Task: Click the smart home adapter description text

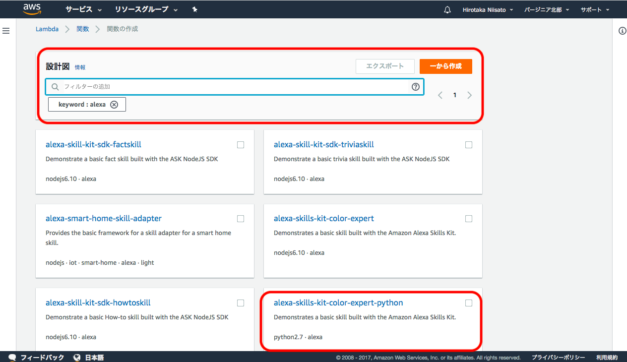Action: pyautogui.click(x=138, y=238)
